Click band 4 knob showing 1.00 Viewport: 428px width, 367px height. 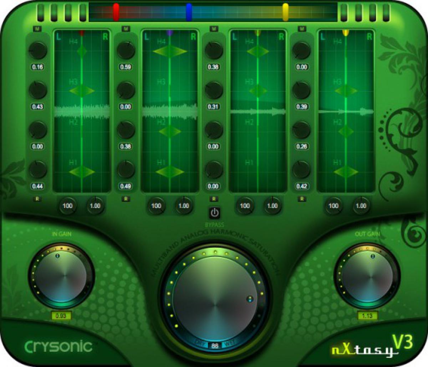point(361,206)
